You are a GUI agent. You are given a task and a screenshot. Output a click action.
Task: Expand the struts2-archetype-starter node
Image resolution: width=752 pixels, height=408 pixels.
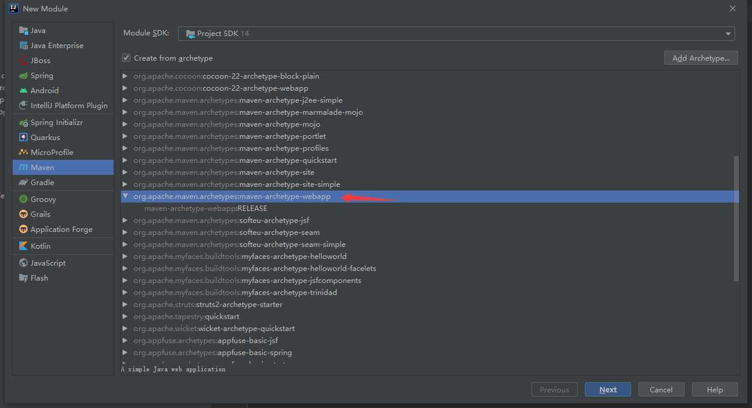point(125,305)
